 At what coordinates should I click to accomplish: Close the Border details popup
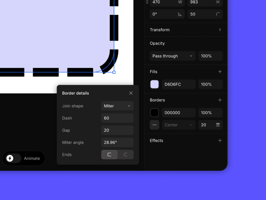pyautogui.click(x=131, y=93)
